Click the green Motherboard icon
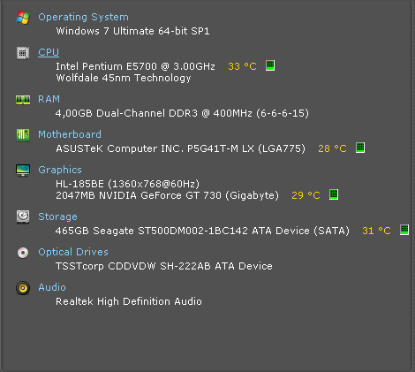This screenshot has width=415, height=372. 23,135
